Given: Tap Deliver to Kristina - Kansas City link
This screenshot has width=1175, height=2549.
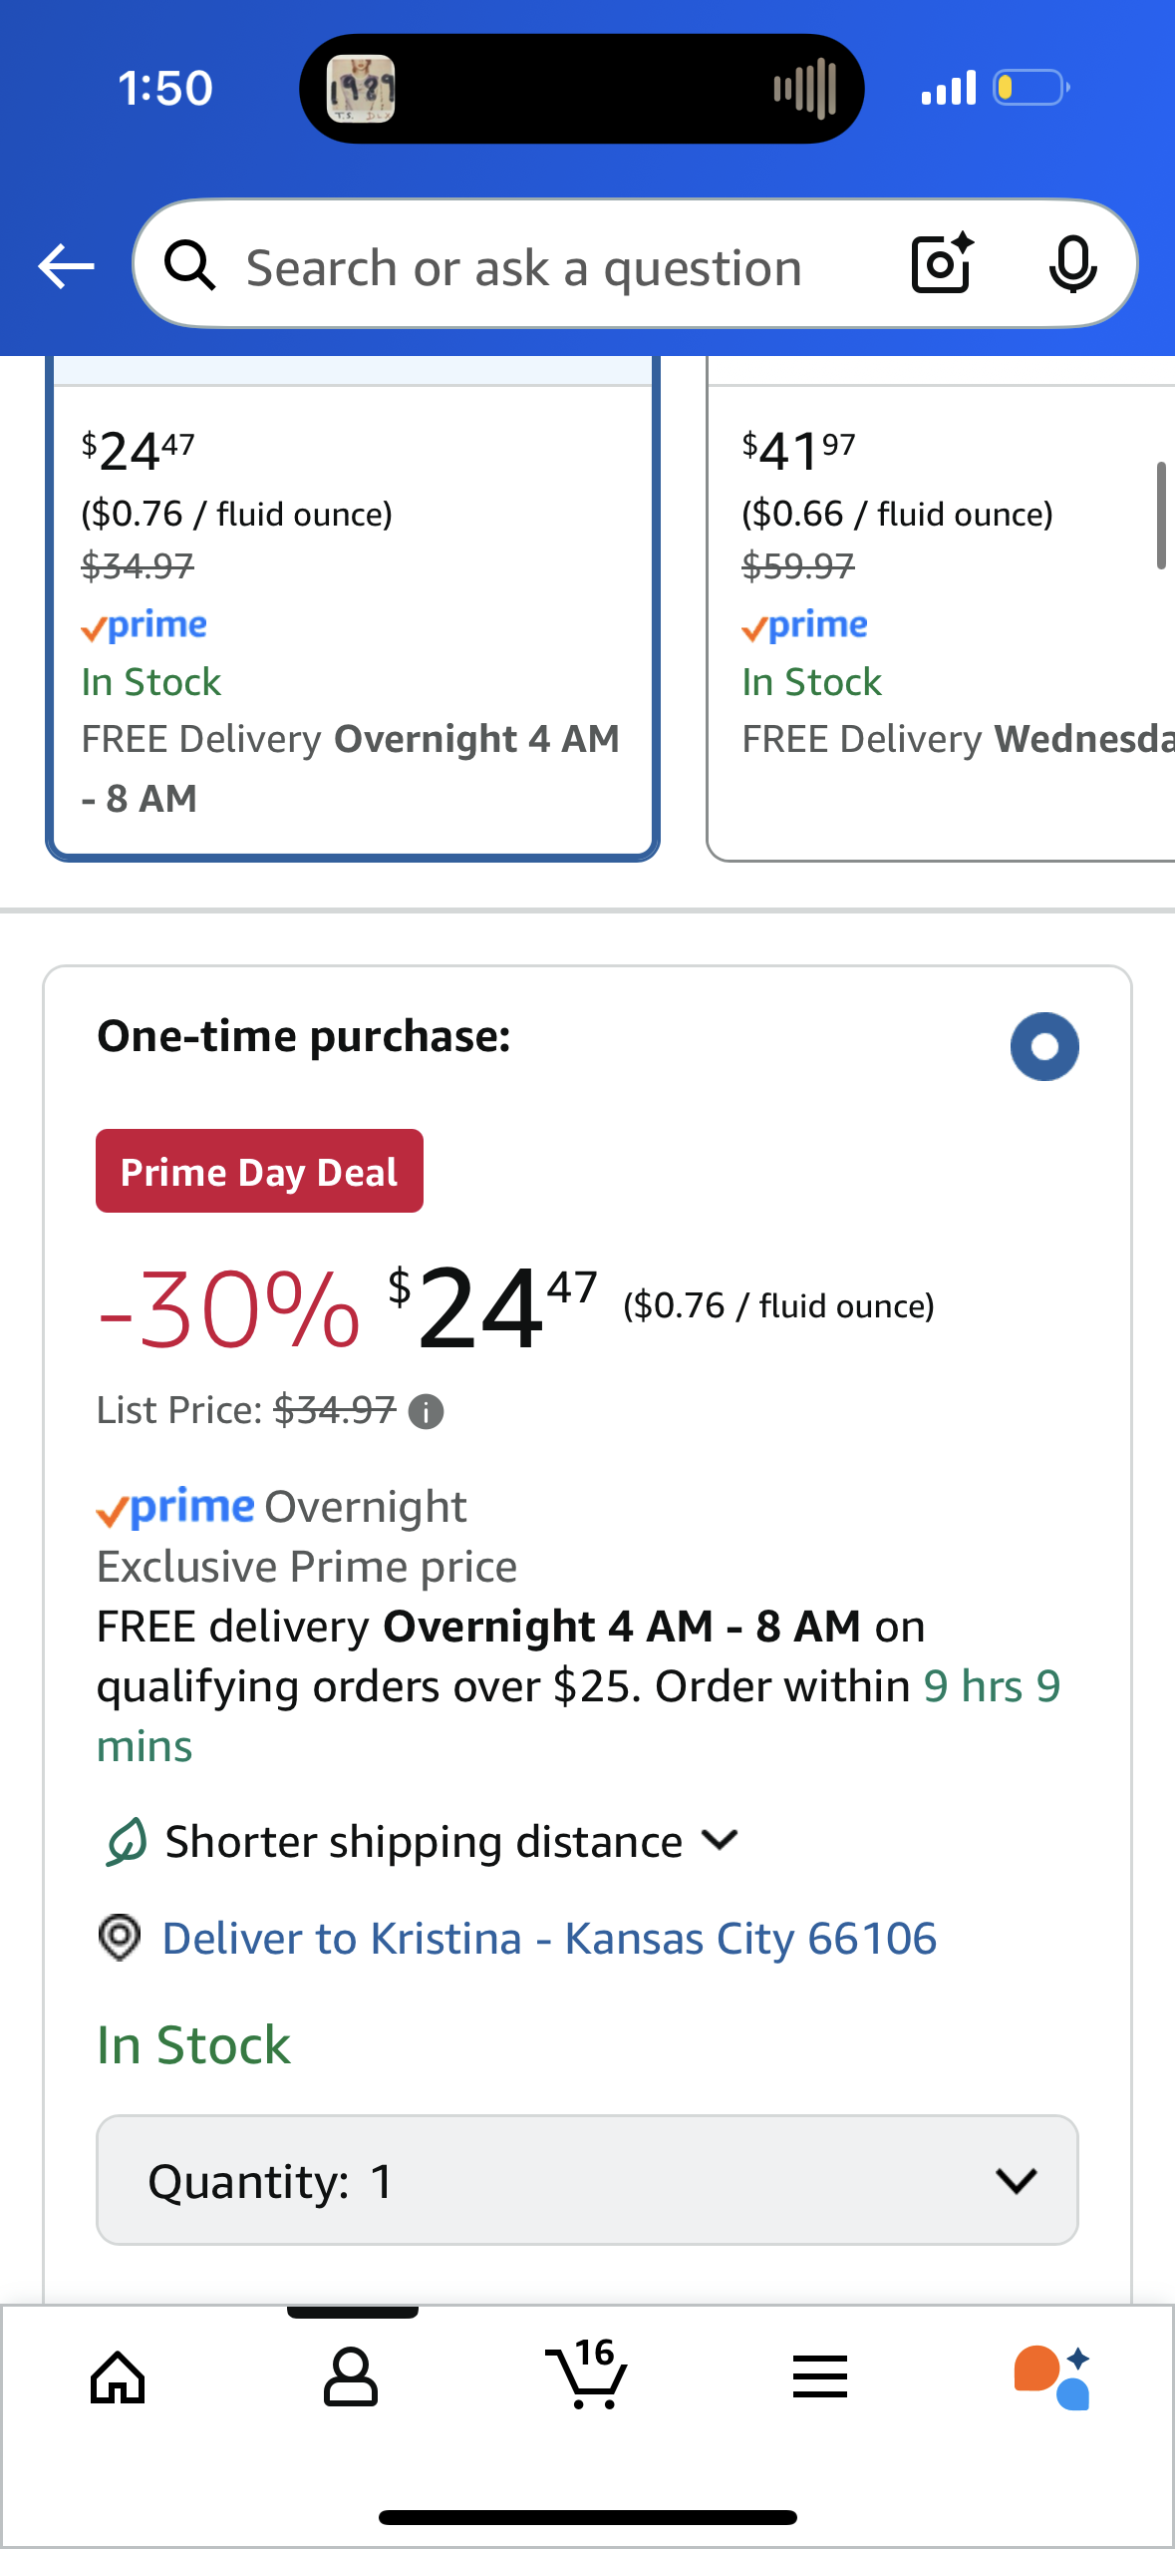Looking at the screenshot, I should click(549, 1938).
